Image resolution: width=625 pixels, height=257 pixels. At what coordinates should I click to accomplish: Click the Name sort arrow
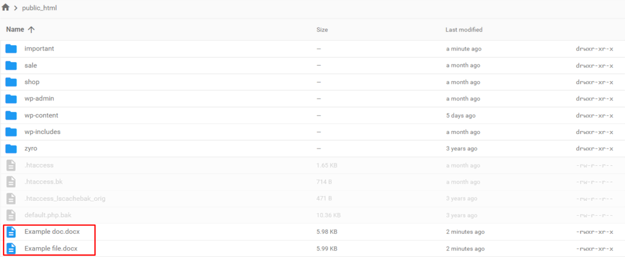32,29
